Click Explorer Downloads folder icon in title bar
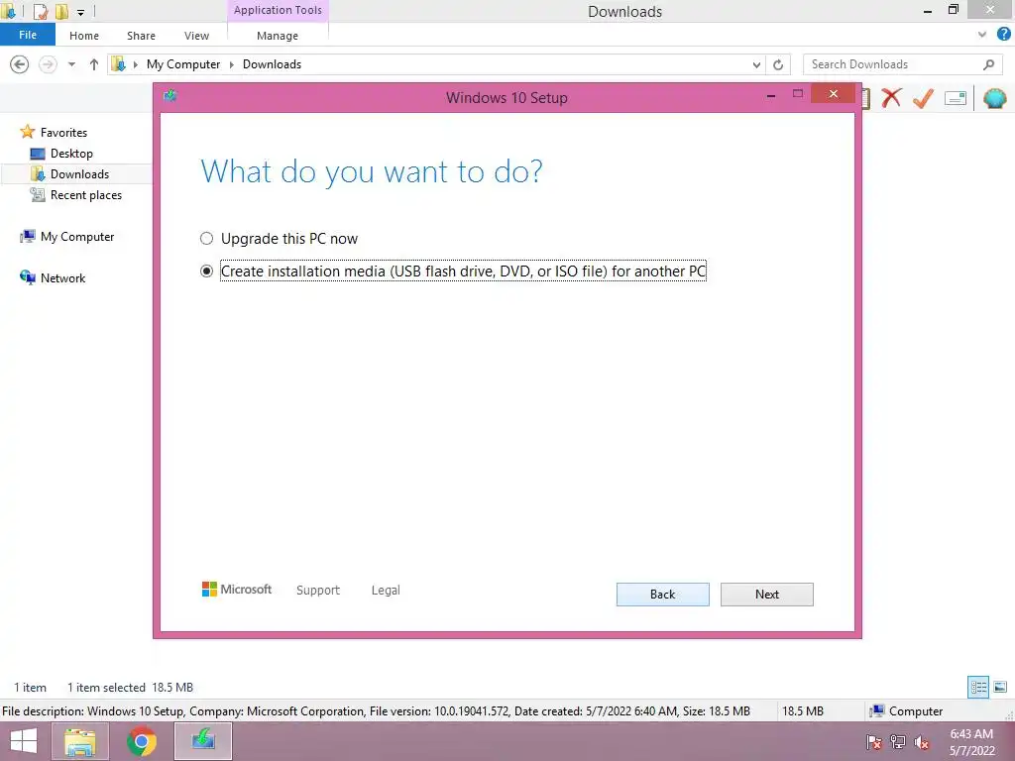Viewport: 1015px width, 761px height. click(8, 11)
